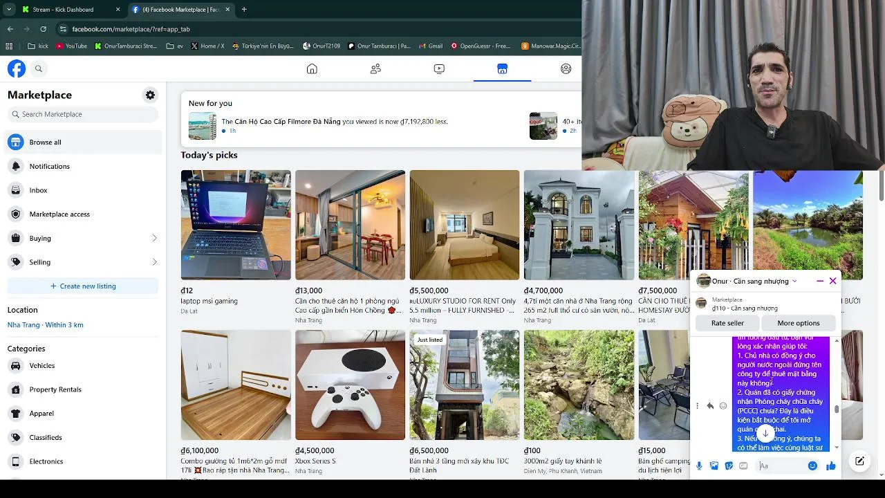885x498 pixels.
Task: Click the browser reload button
Action: tap(43, 29)
